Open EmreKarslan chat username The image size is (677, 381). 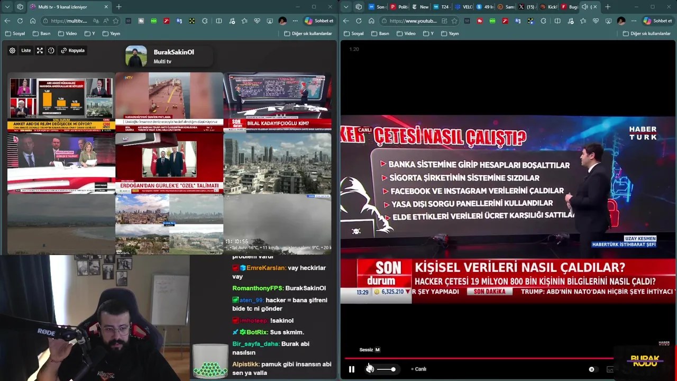266,268
